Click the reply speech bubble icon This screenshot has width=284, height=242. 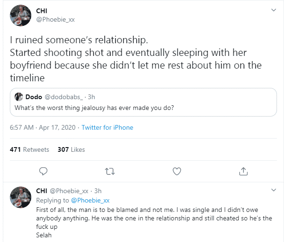[x=43, y=172]
